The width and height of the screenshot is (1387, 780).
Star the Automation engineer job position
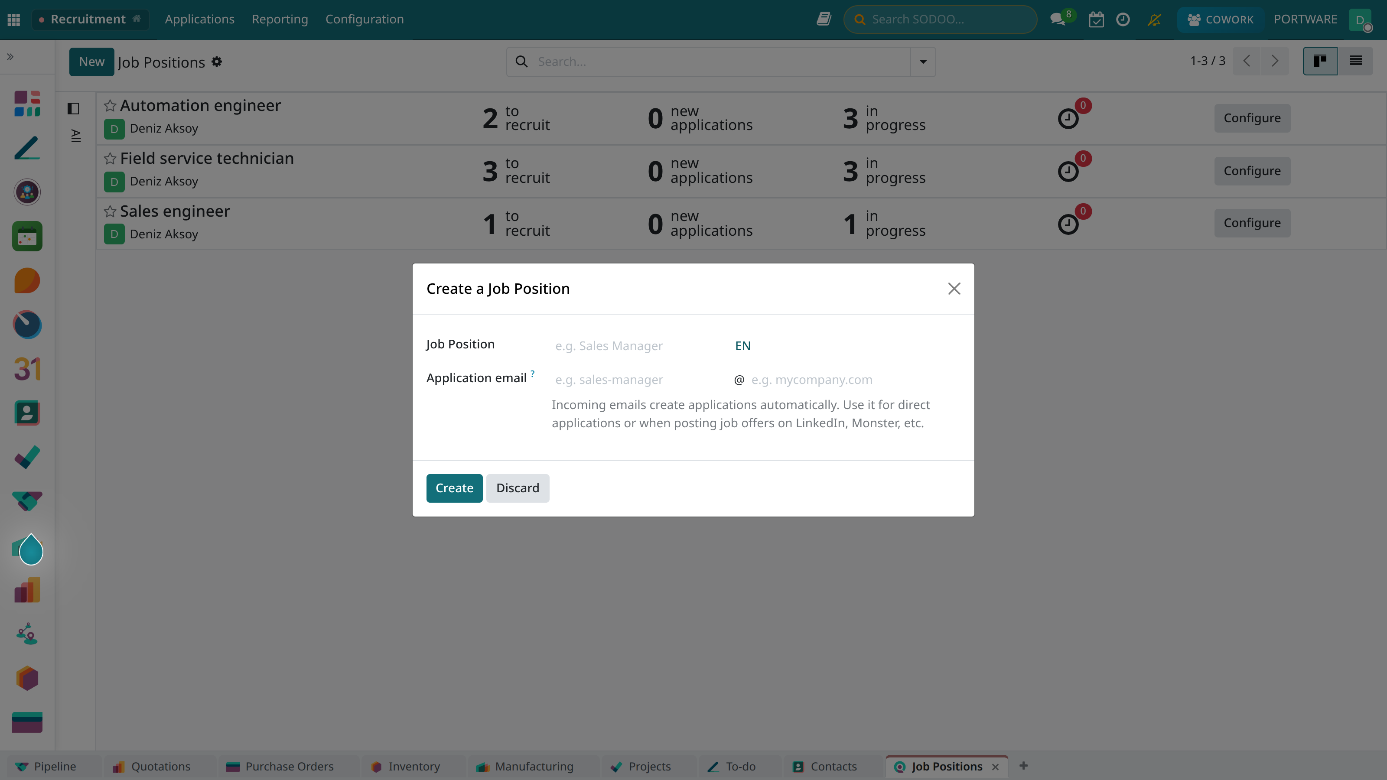click(x=110, y=105)
